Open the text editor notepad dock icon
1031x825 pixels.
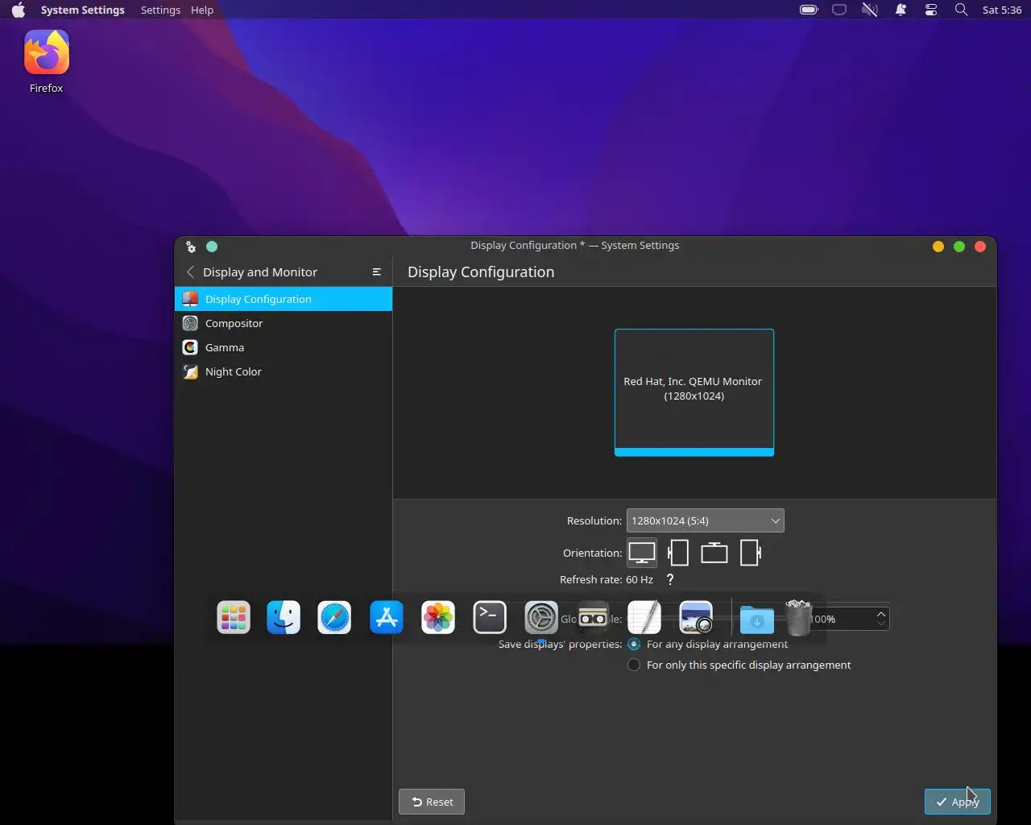point(644,618)
